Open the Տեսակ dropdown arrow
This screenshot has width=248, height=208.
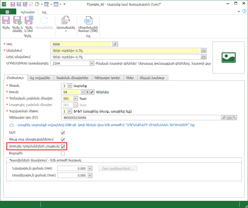[70, 86]
